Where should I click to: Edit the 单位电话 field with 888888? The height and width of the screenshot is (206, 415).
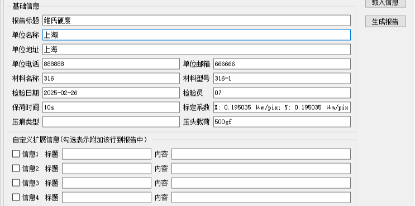coord(111,64)
